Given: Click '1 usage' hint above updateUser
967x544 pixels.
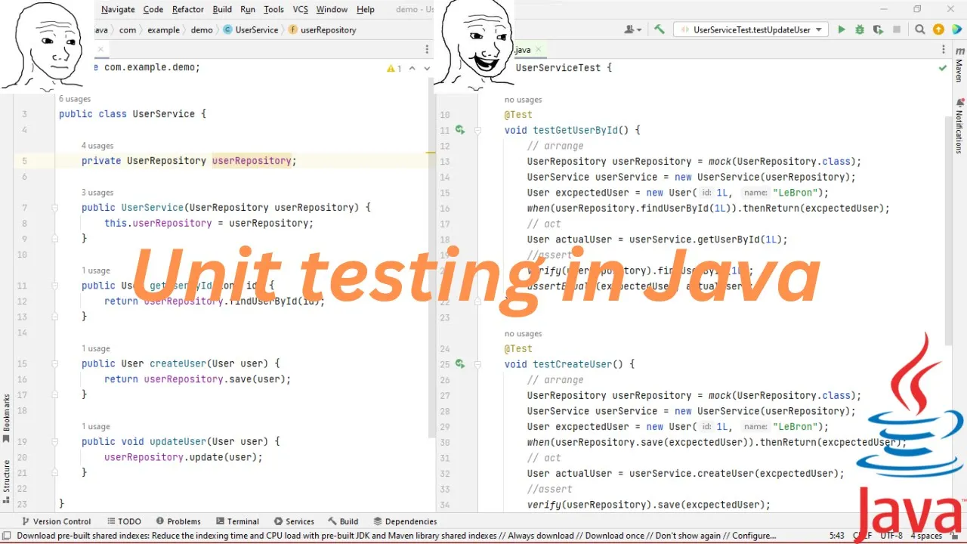Looking at the screenshot, I should (x=96, y=427).
